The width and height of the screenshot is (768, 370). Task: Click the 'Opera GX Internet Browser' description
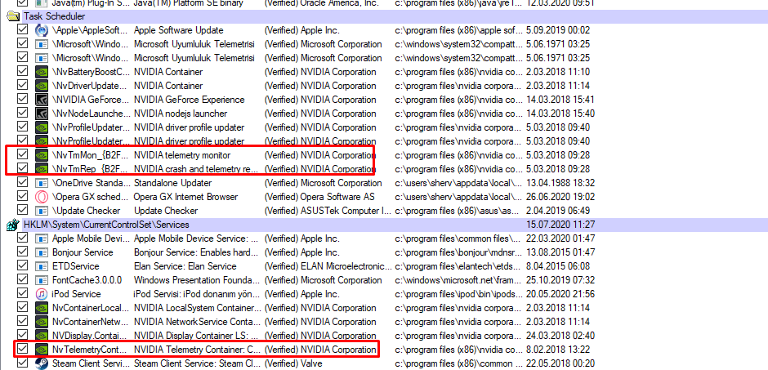186,197
